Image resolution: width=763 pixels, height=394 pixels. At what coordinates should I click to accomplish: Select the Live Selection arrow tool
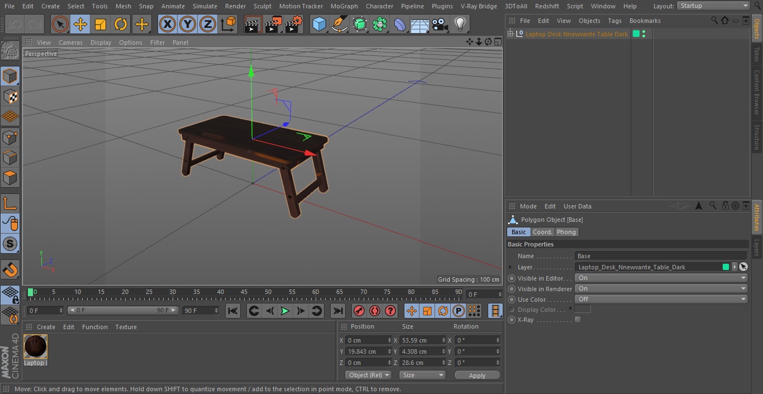tap(60, 24)
